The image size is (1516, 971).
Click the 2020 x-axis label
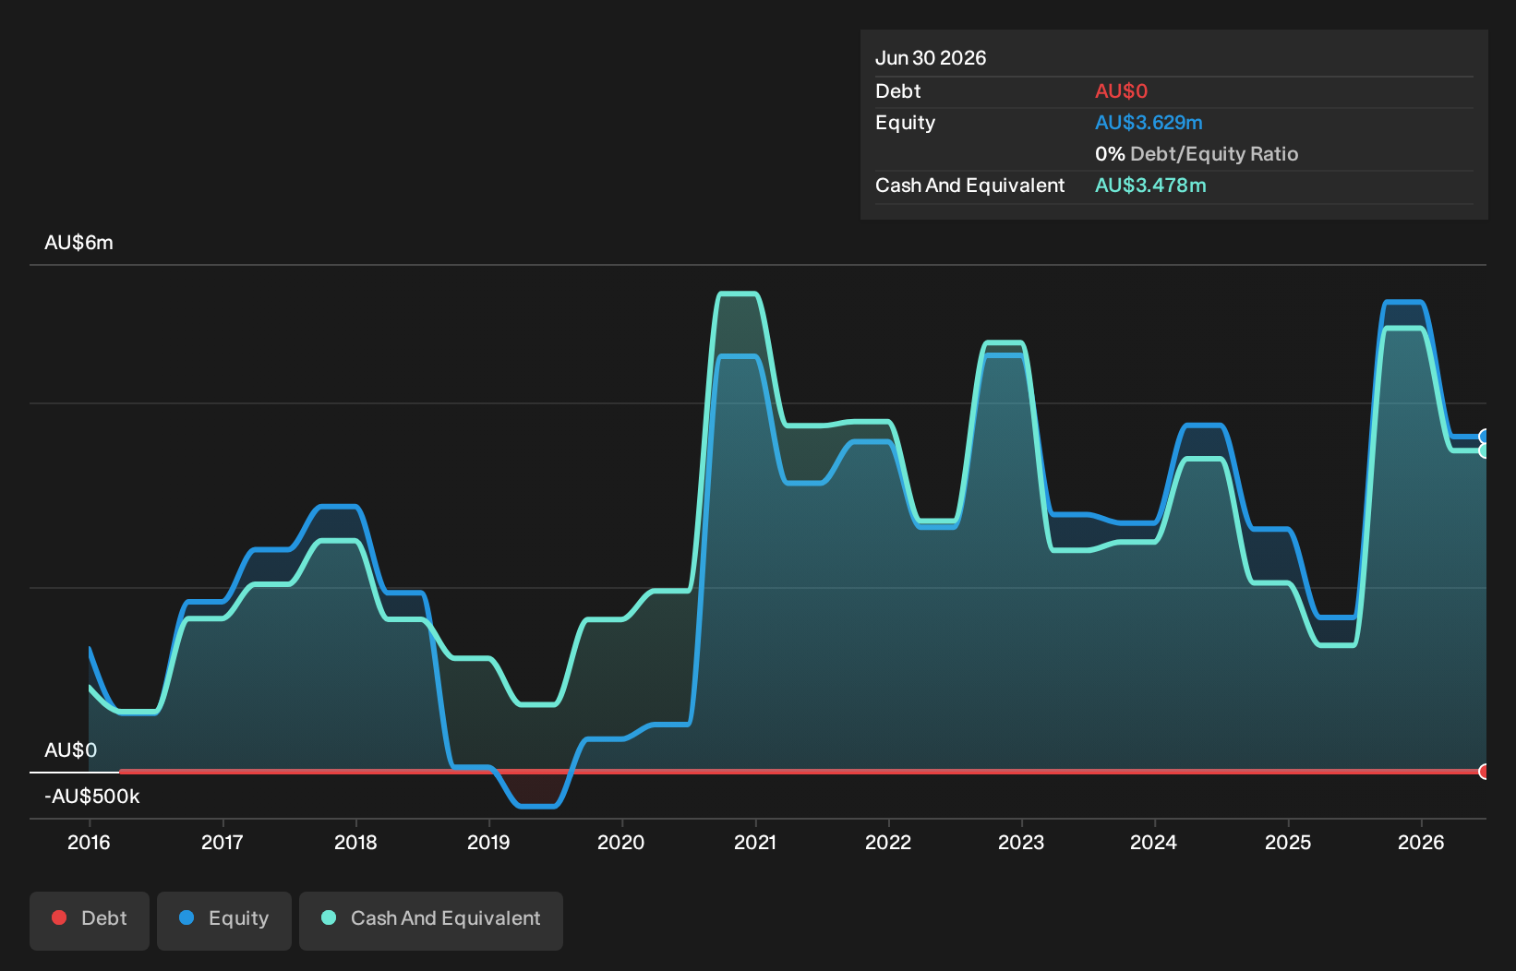[x=621, y=842]
